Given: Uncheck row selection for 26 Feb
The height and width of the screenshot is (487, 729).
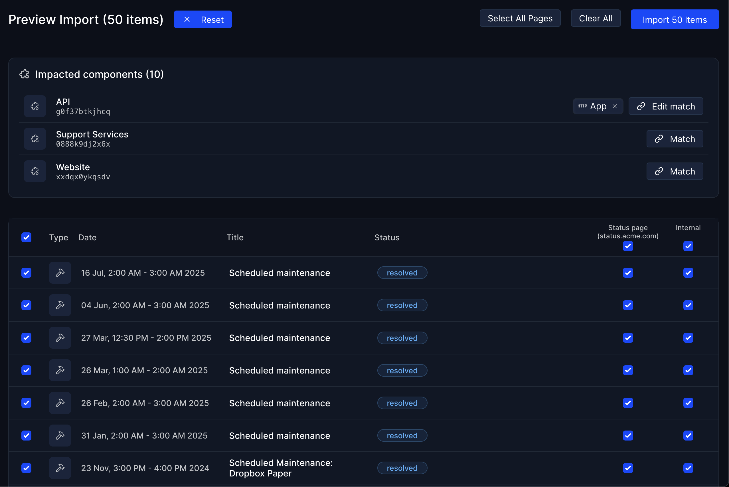Looking at the screenshot, I should [27, 403].
